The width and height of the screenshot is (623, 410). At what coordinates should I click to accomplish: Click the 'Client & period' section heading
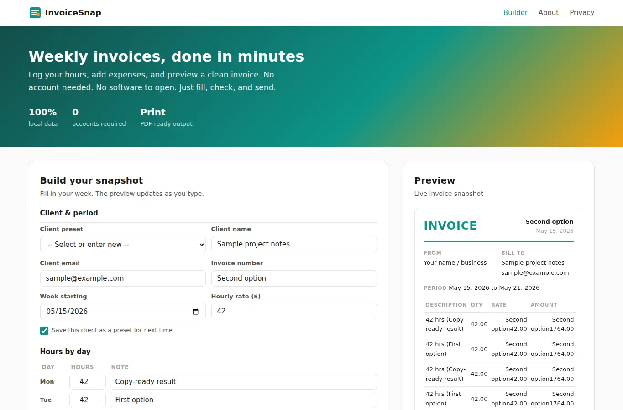tap(69, 213)
